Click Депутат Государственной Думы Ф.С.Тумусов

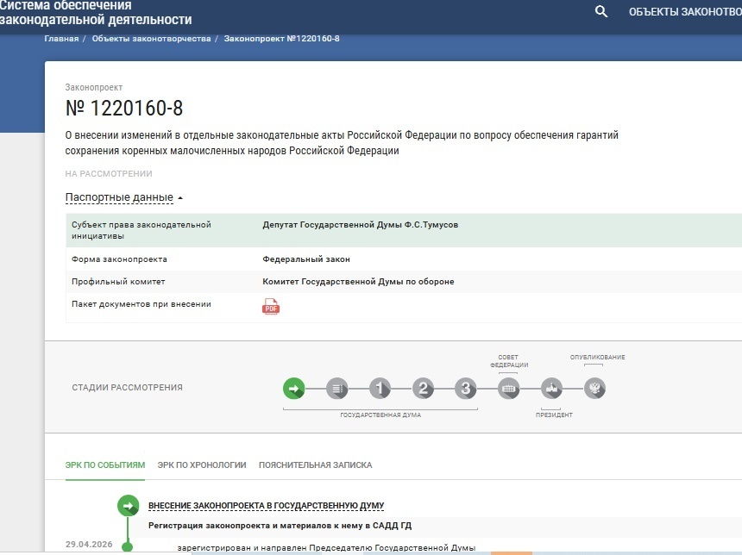click(x=360, y=225)
